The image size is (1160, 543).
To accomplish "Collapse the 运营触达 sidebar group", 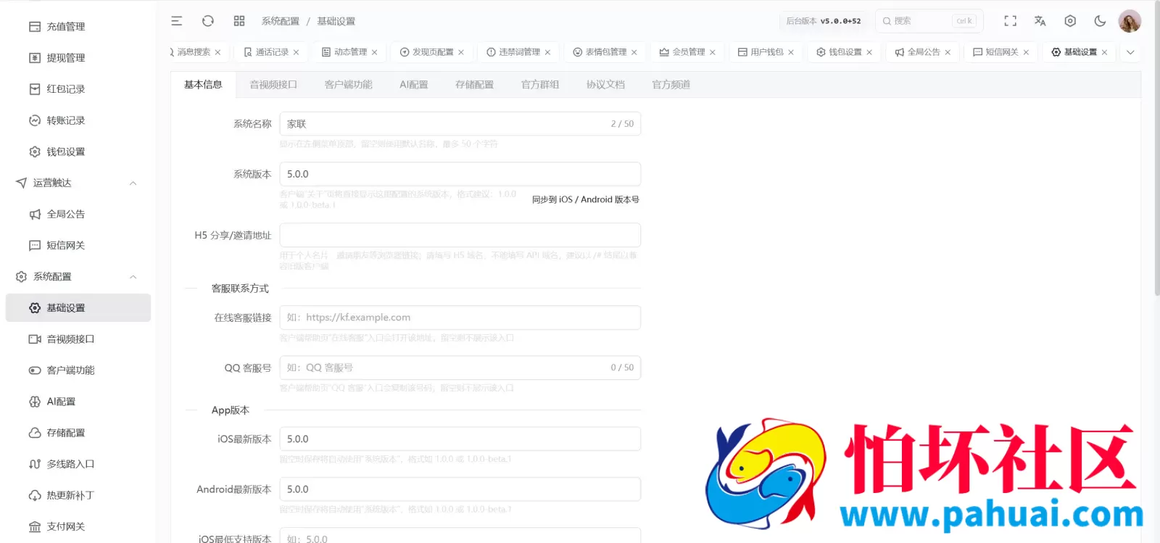I will tap(78, 183).
